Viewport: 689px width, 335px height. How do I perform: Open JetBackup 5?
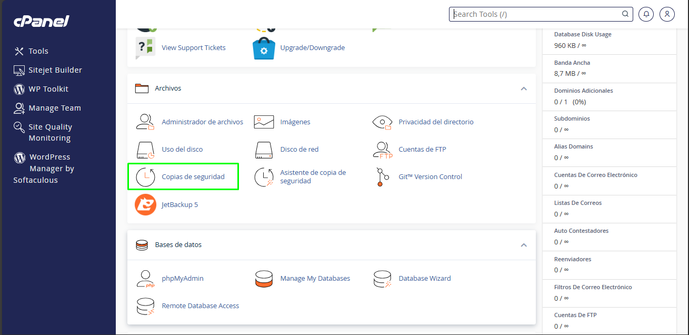[178, 204]
